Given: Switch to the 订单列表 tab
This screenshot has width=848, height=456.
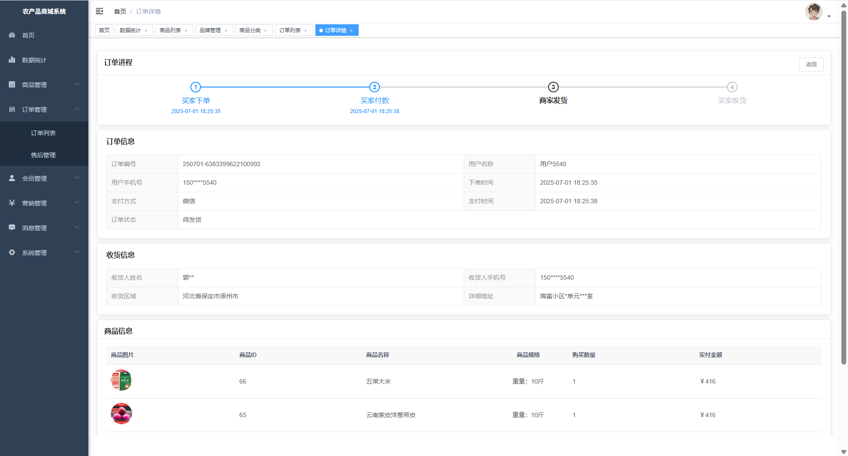Looking at the screenshot, I should (290, 30).
